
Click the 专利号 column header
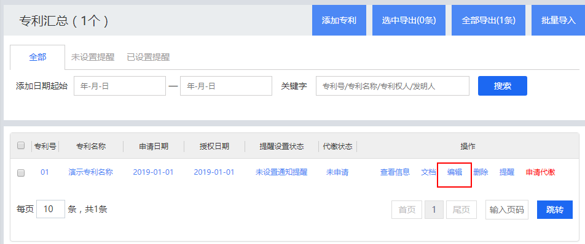pos(45,146)
